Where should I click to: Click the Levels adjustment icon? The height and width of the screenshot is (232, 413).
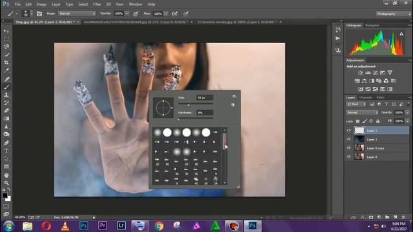coord(368,73)
